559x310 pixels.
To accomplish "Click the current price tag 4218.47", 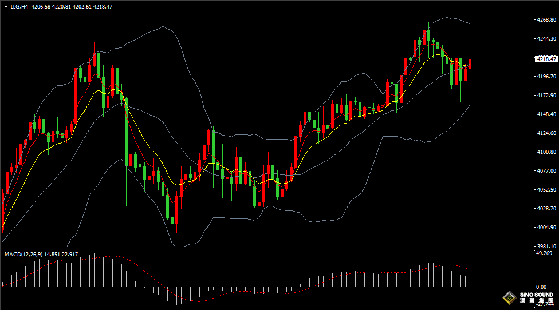I will tap(546, 59).
